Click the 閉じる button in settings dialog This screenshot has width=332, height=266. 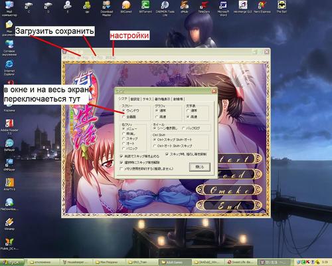click(x=200, y=167)
